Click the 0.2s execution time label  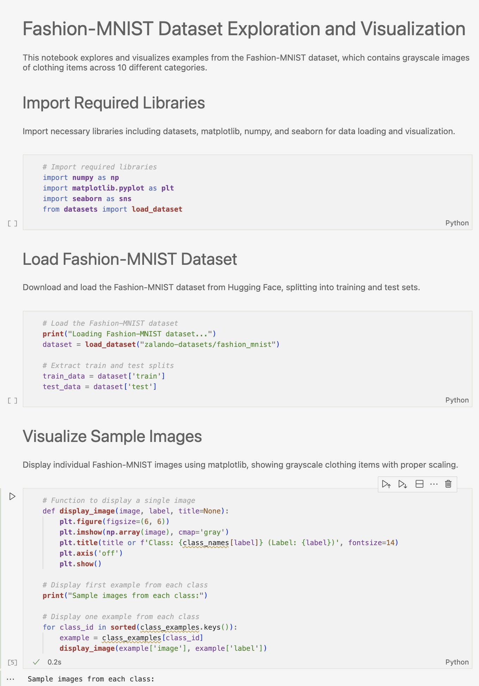[54, 662]
